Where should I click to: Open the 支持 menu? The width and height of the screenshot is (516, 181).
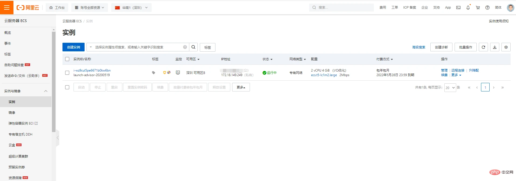point(436,8)
